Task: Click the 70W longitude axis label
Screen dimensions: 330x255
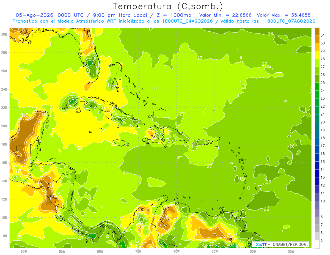Action: 177,251
